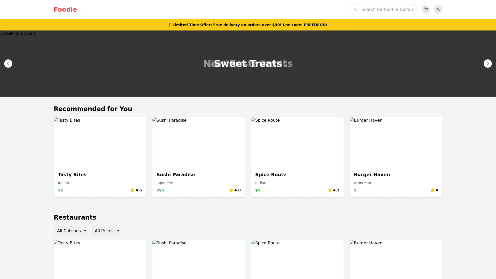Go to previous carousel slide
496x279 pixels.
[8, 64]
